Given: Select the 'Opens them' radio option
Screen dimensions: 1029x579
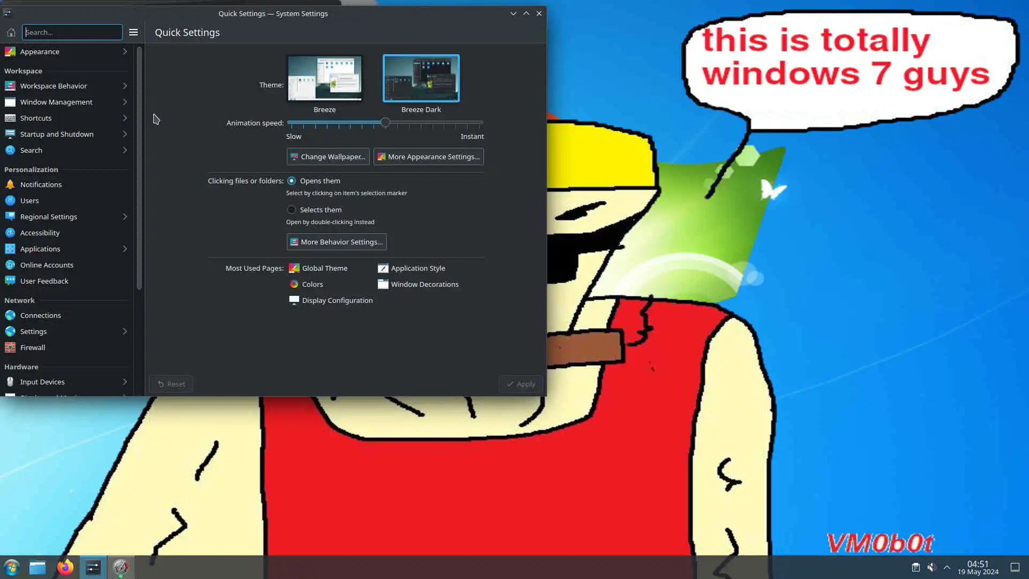Looking at the screenshot, I should (292, 181).
